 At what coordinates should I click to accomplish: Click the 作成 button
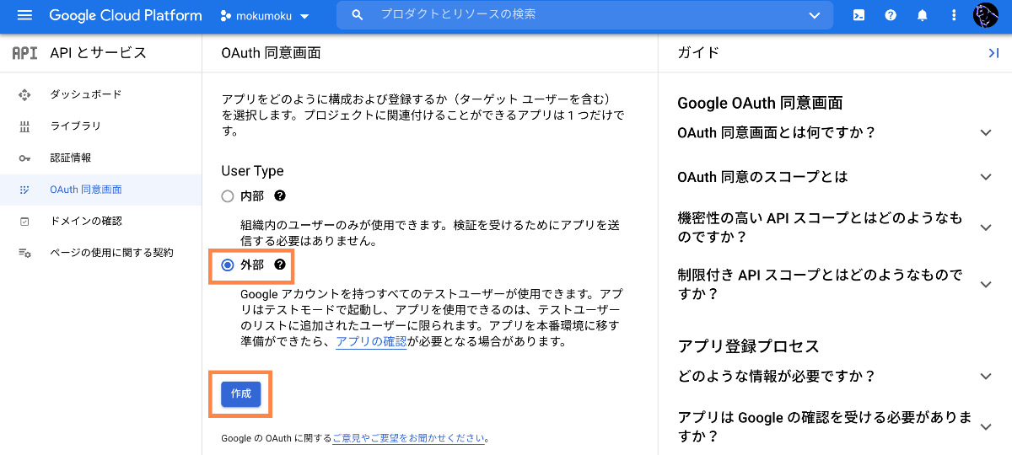click(x=241, y=394)
